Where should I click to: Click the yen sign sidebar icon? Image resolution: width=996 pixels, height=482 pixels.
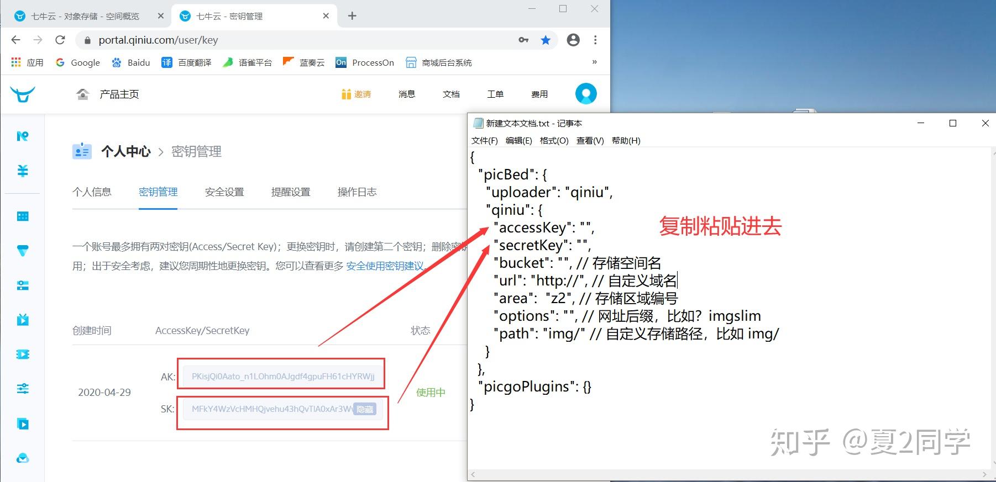coord(23,171)
